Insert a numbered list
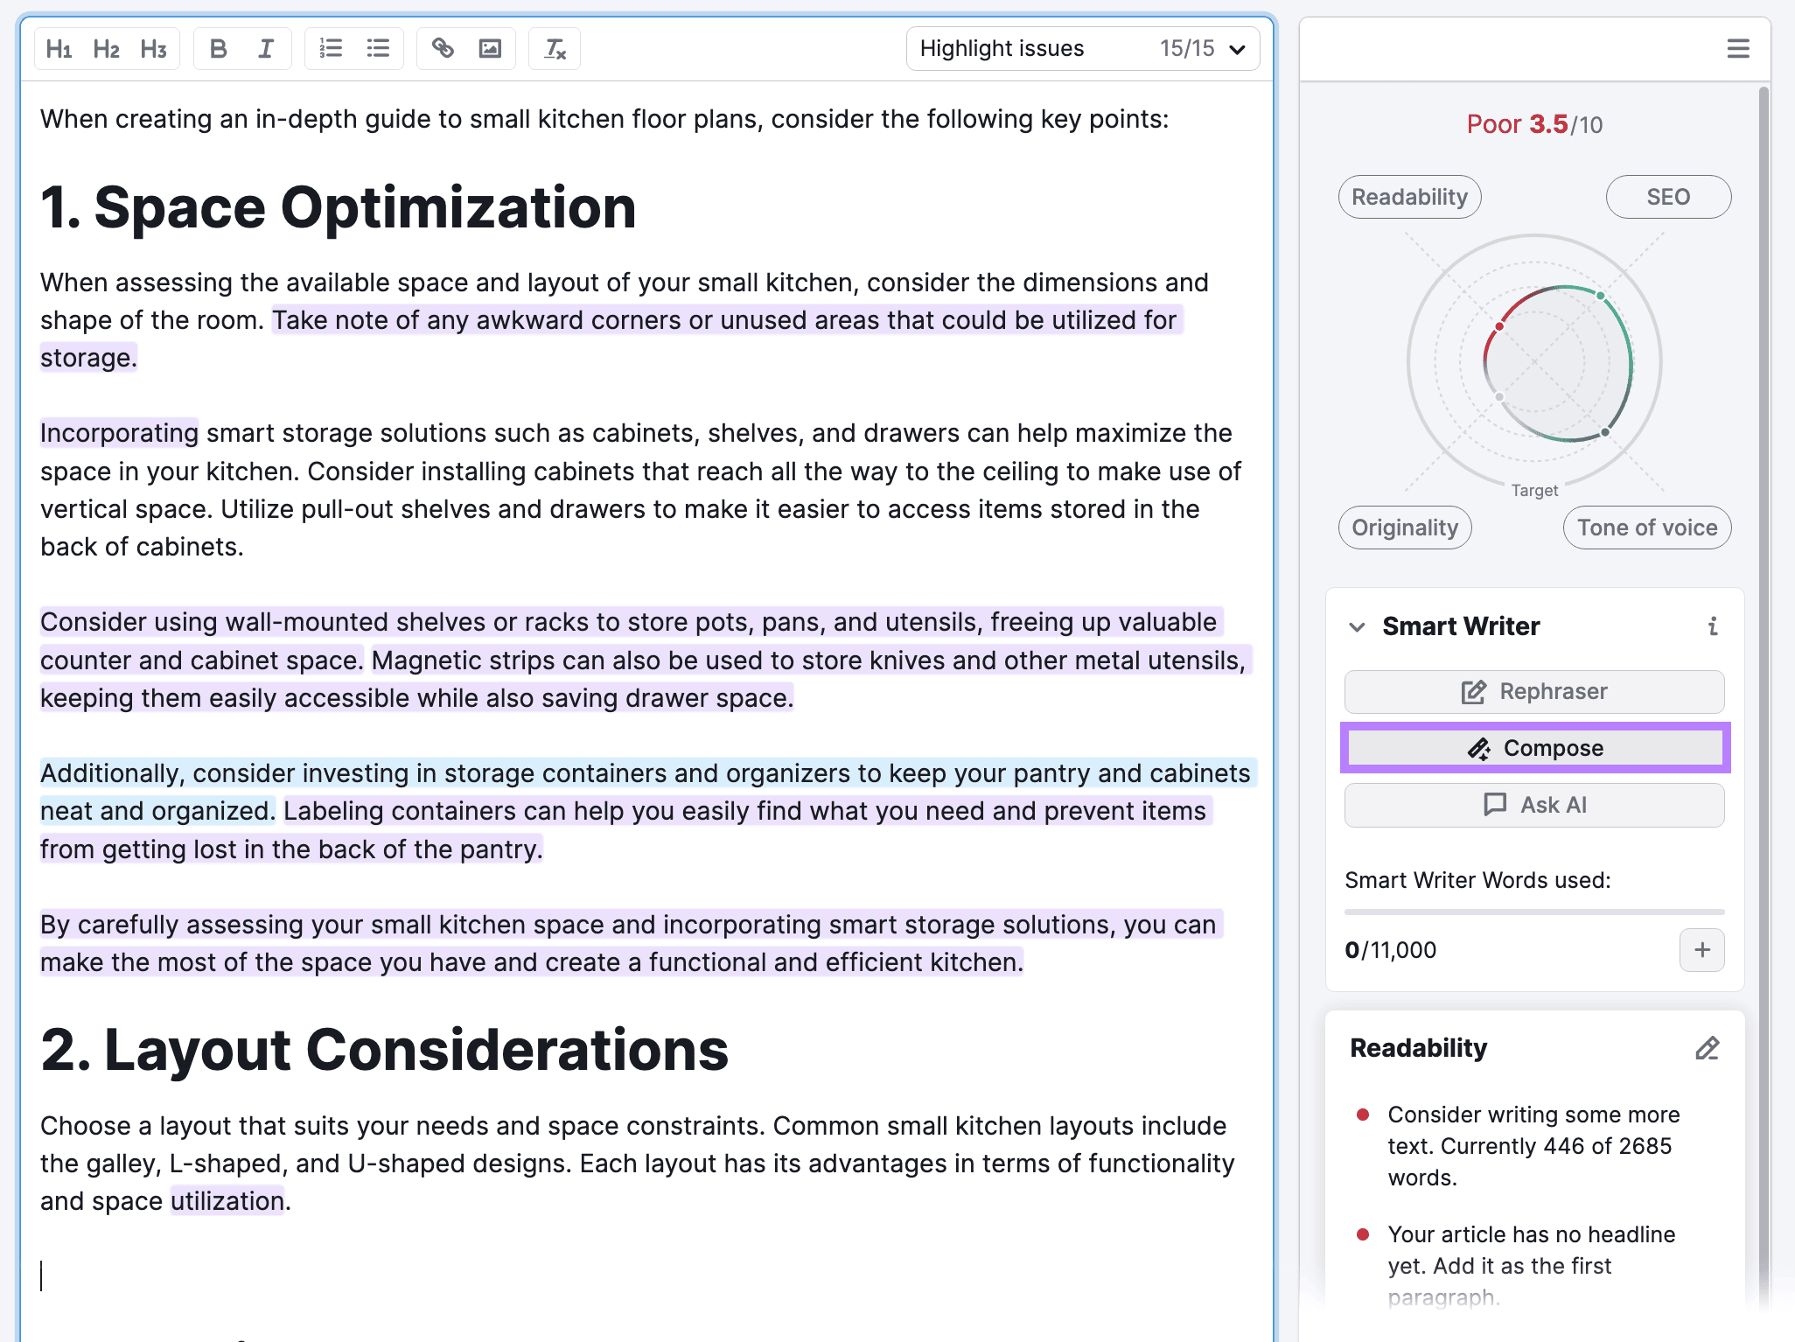 pyautogui.click(x=331, y=49)
